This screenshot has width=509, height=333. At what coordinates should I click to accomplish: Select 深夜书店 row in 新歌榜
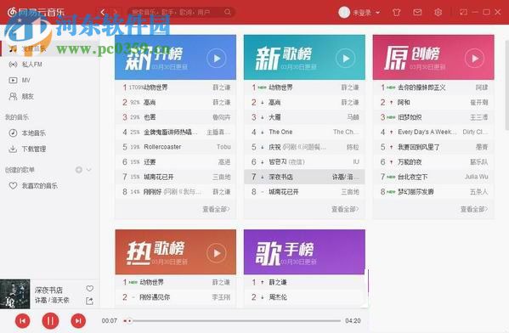[x=304, y=177]
